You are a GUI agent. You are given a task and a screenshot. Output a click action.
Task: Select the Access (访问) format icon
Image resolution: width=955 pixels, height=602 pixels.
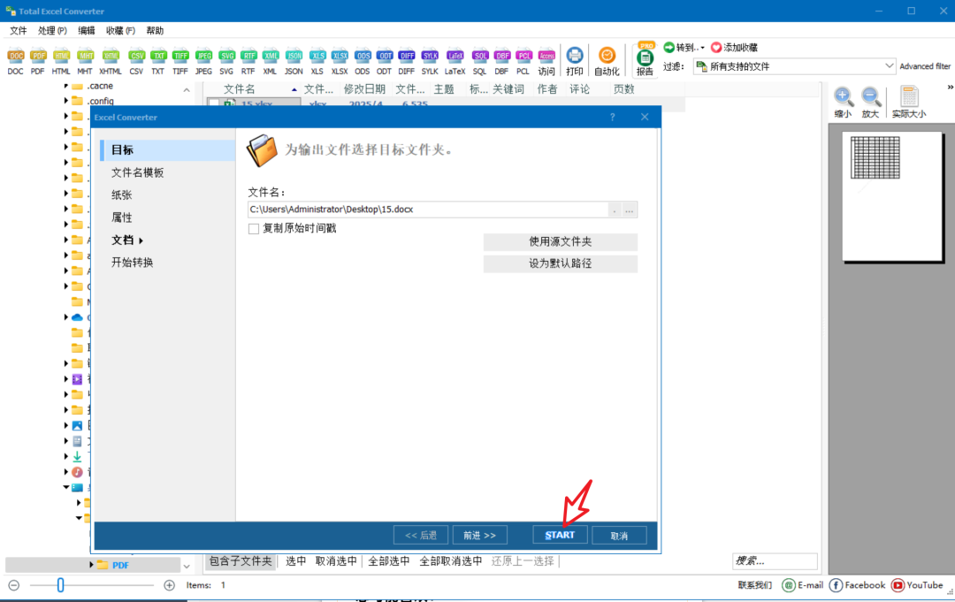pyautogui.click(x=546, y=62)
